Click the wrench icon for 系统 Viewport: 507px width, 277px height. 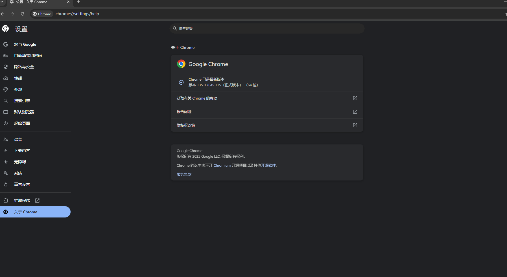click(x=6, y=173)
